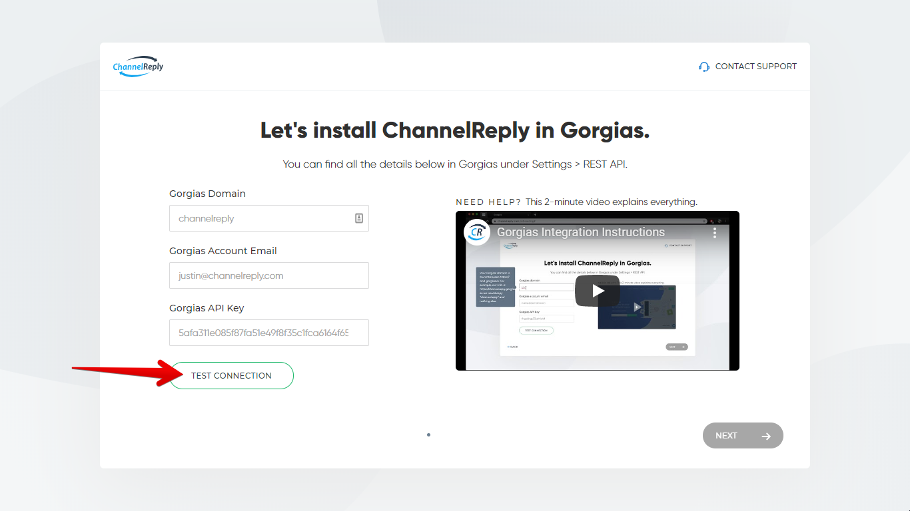Click the CR channel avatar on the video
The image size is (910, 511).
[x=477, y=232]
